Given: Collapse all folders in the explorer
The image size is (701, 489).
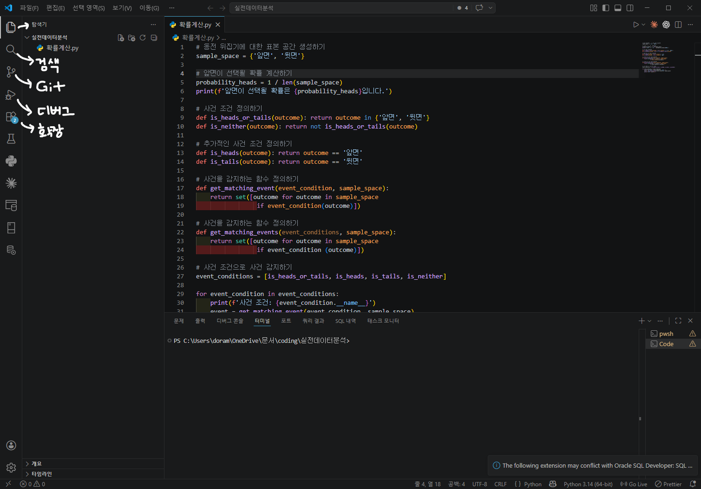Looking at the screenshot, I should [x=154, y=38].
